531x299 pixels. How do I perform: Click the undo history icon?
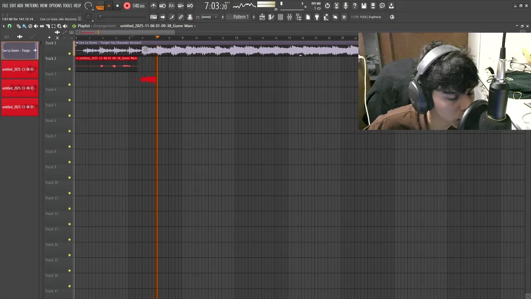327,6
